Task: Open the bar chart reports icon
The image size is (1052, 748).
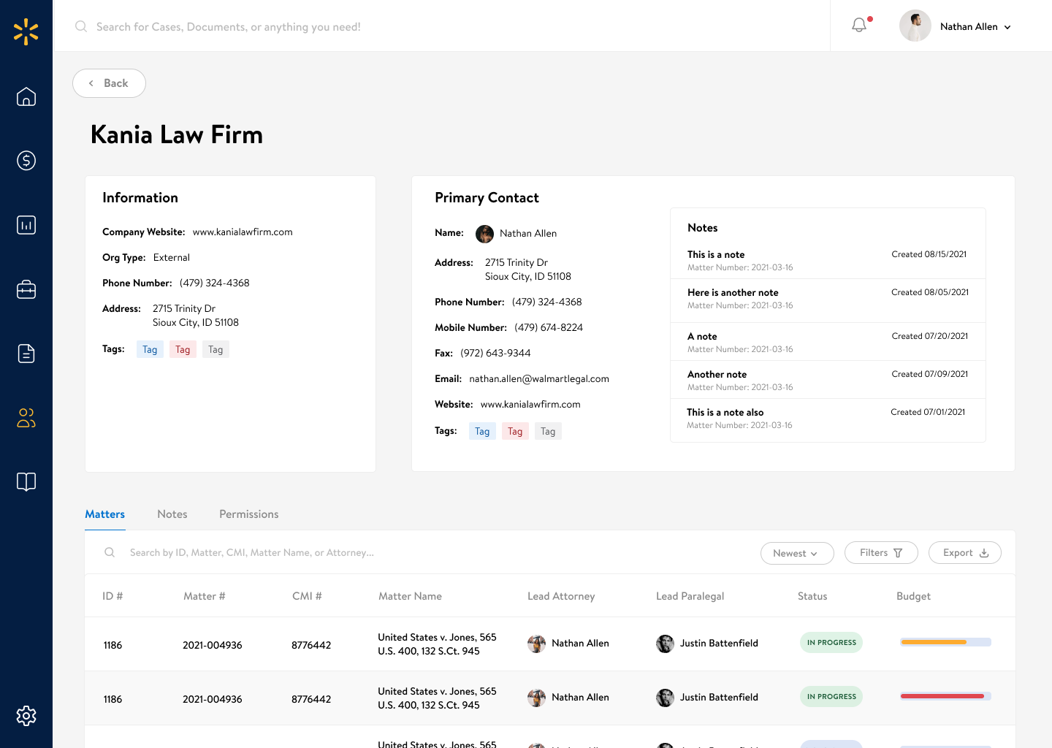Action: (26, 225)
